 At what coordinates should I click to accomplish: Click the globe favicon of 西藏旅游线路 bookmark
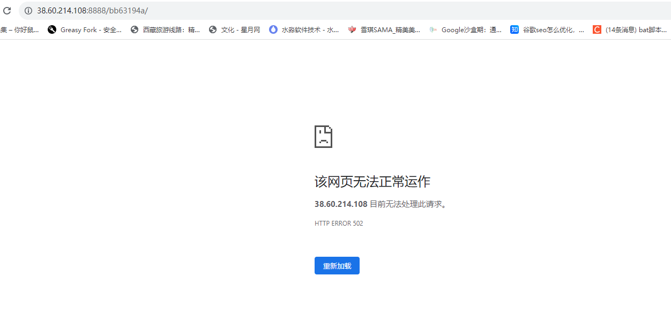pyautogui.click(x=135, y=30)
